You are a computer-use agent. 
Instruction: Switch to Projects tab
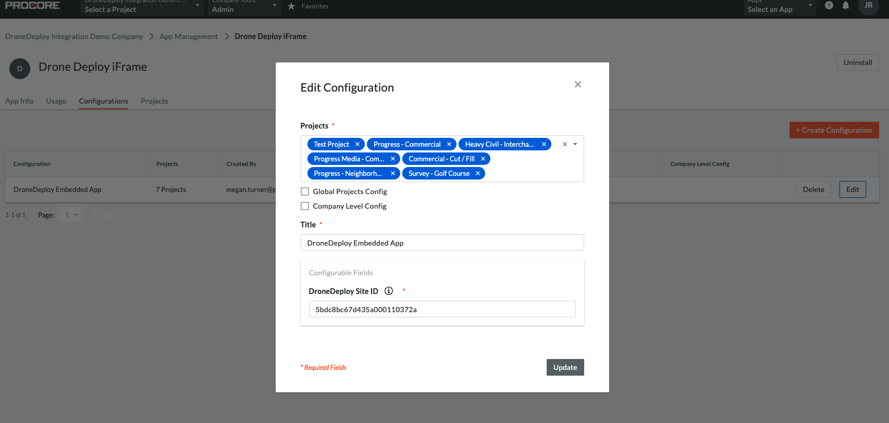pyautogui.click(x=154, y=101)
